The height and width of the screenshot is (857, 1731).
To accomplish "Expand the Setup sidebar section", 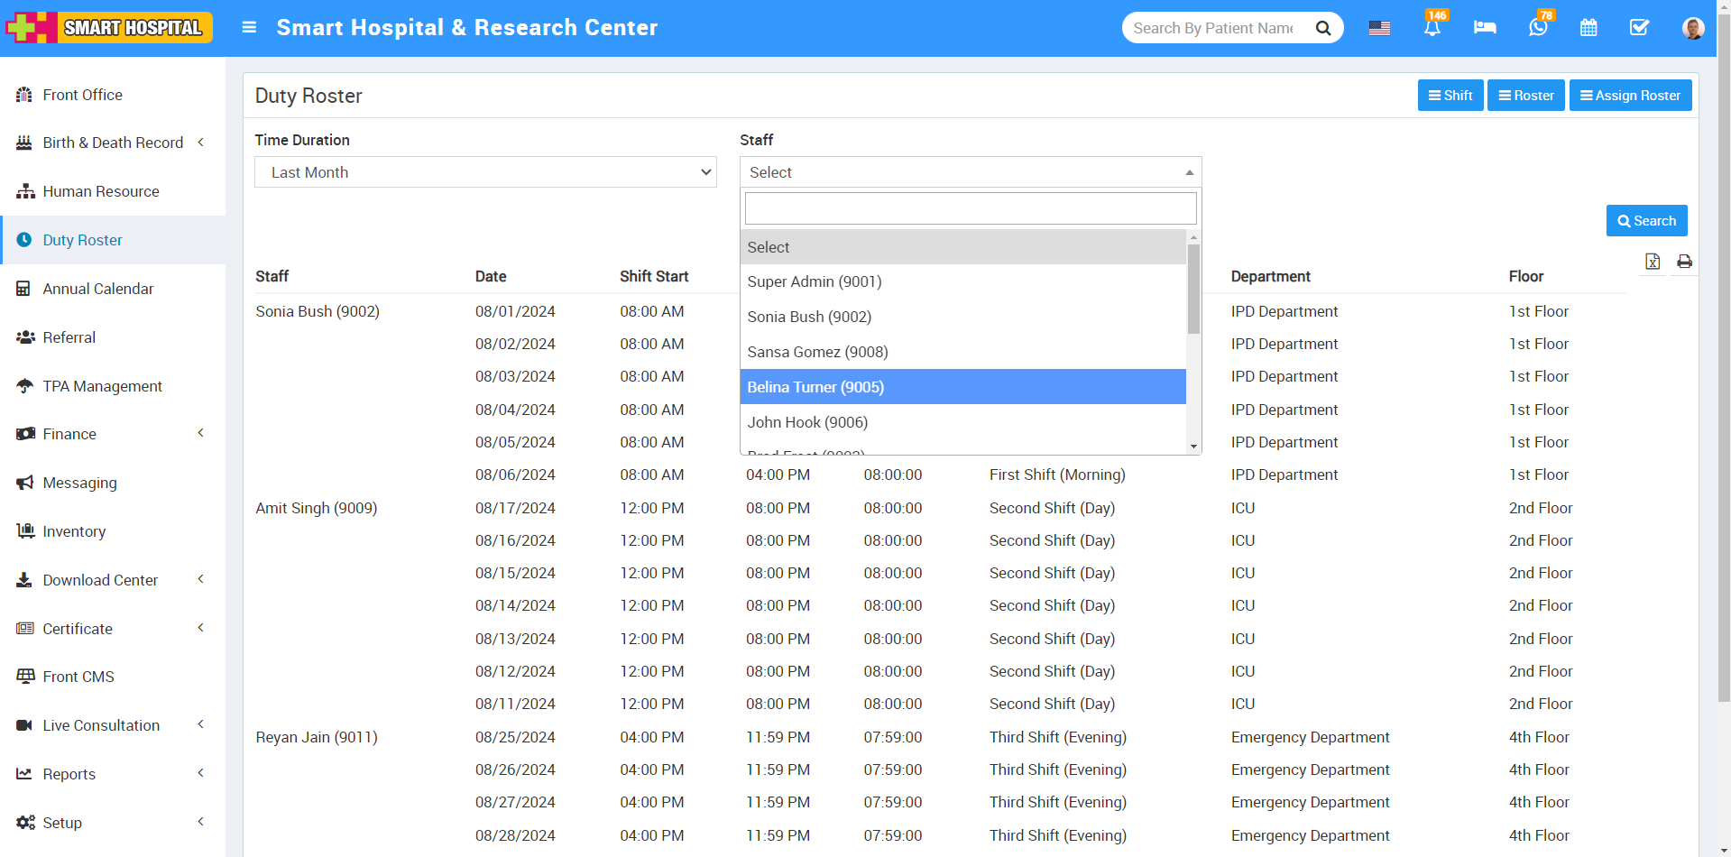I will [62, 822].
